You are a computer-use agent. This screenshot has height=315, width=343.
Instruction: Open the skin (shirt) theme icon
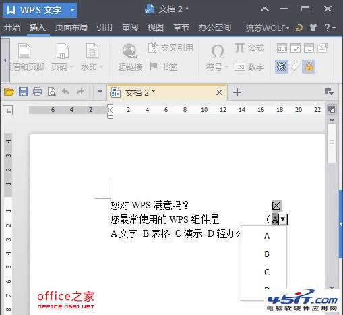[x=313, y=28]
